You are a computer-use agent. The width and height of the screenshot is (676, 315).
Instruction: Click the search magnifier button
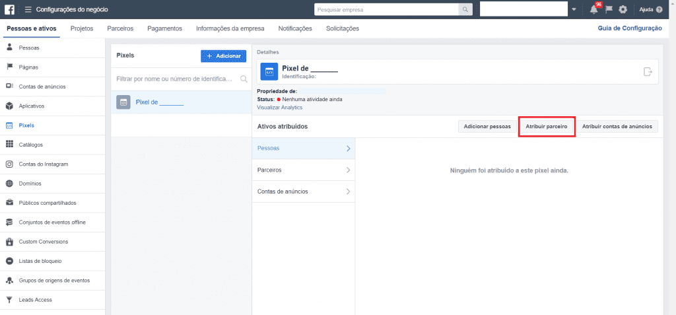466,9
